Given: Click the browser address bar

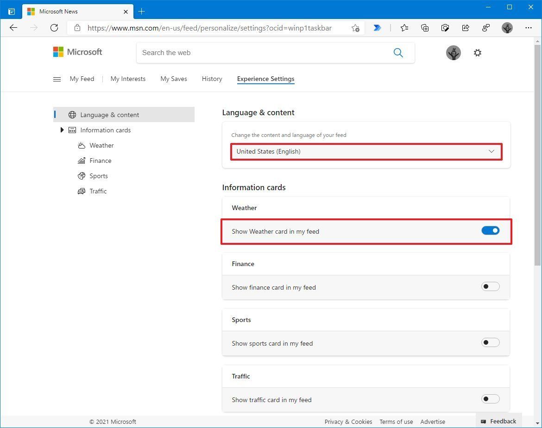Looking at the screenshot, I should (x=208, y=28).
